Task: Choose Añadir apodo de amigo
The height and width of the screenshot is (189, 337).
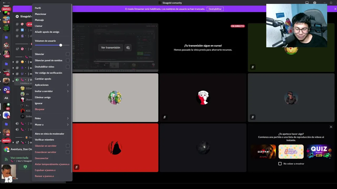Action: coord(52,32)
